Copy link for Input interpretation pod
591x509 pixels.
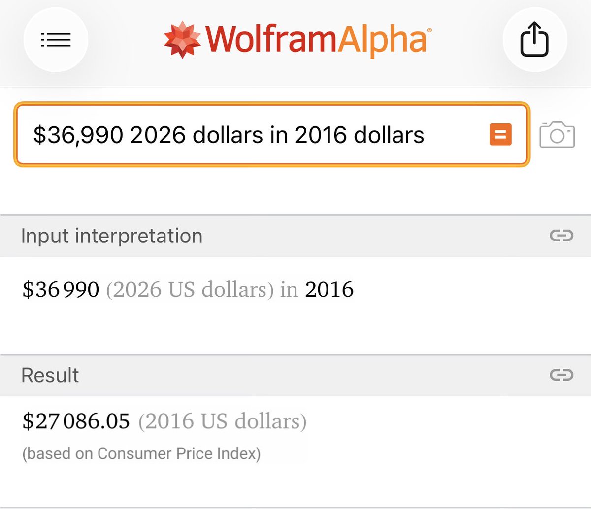(x=561, y=236)
